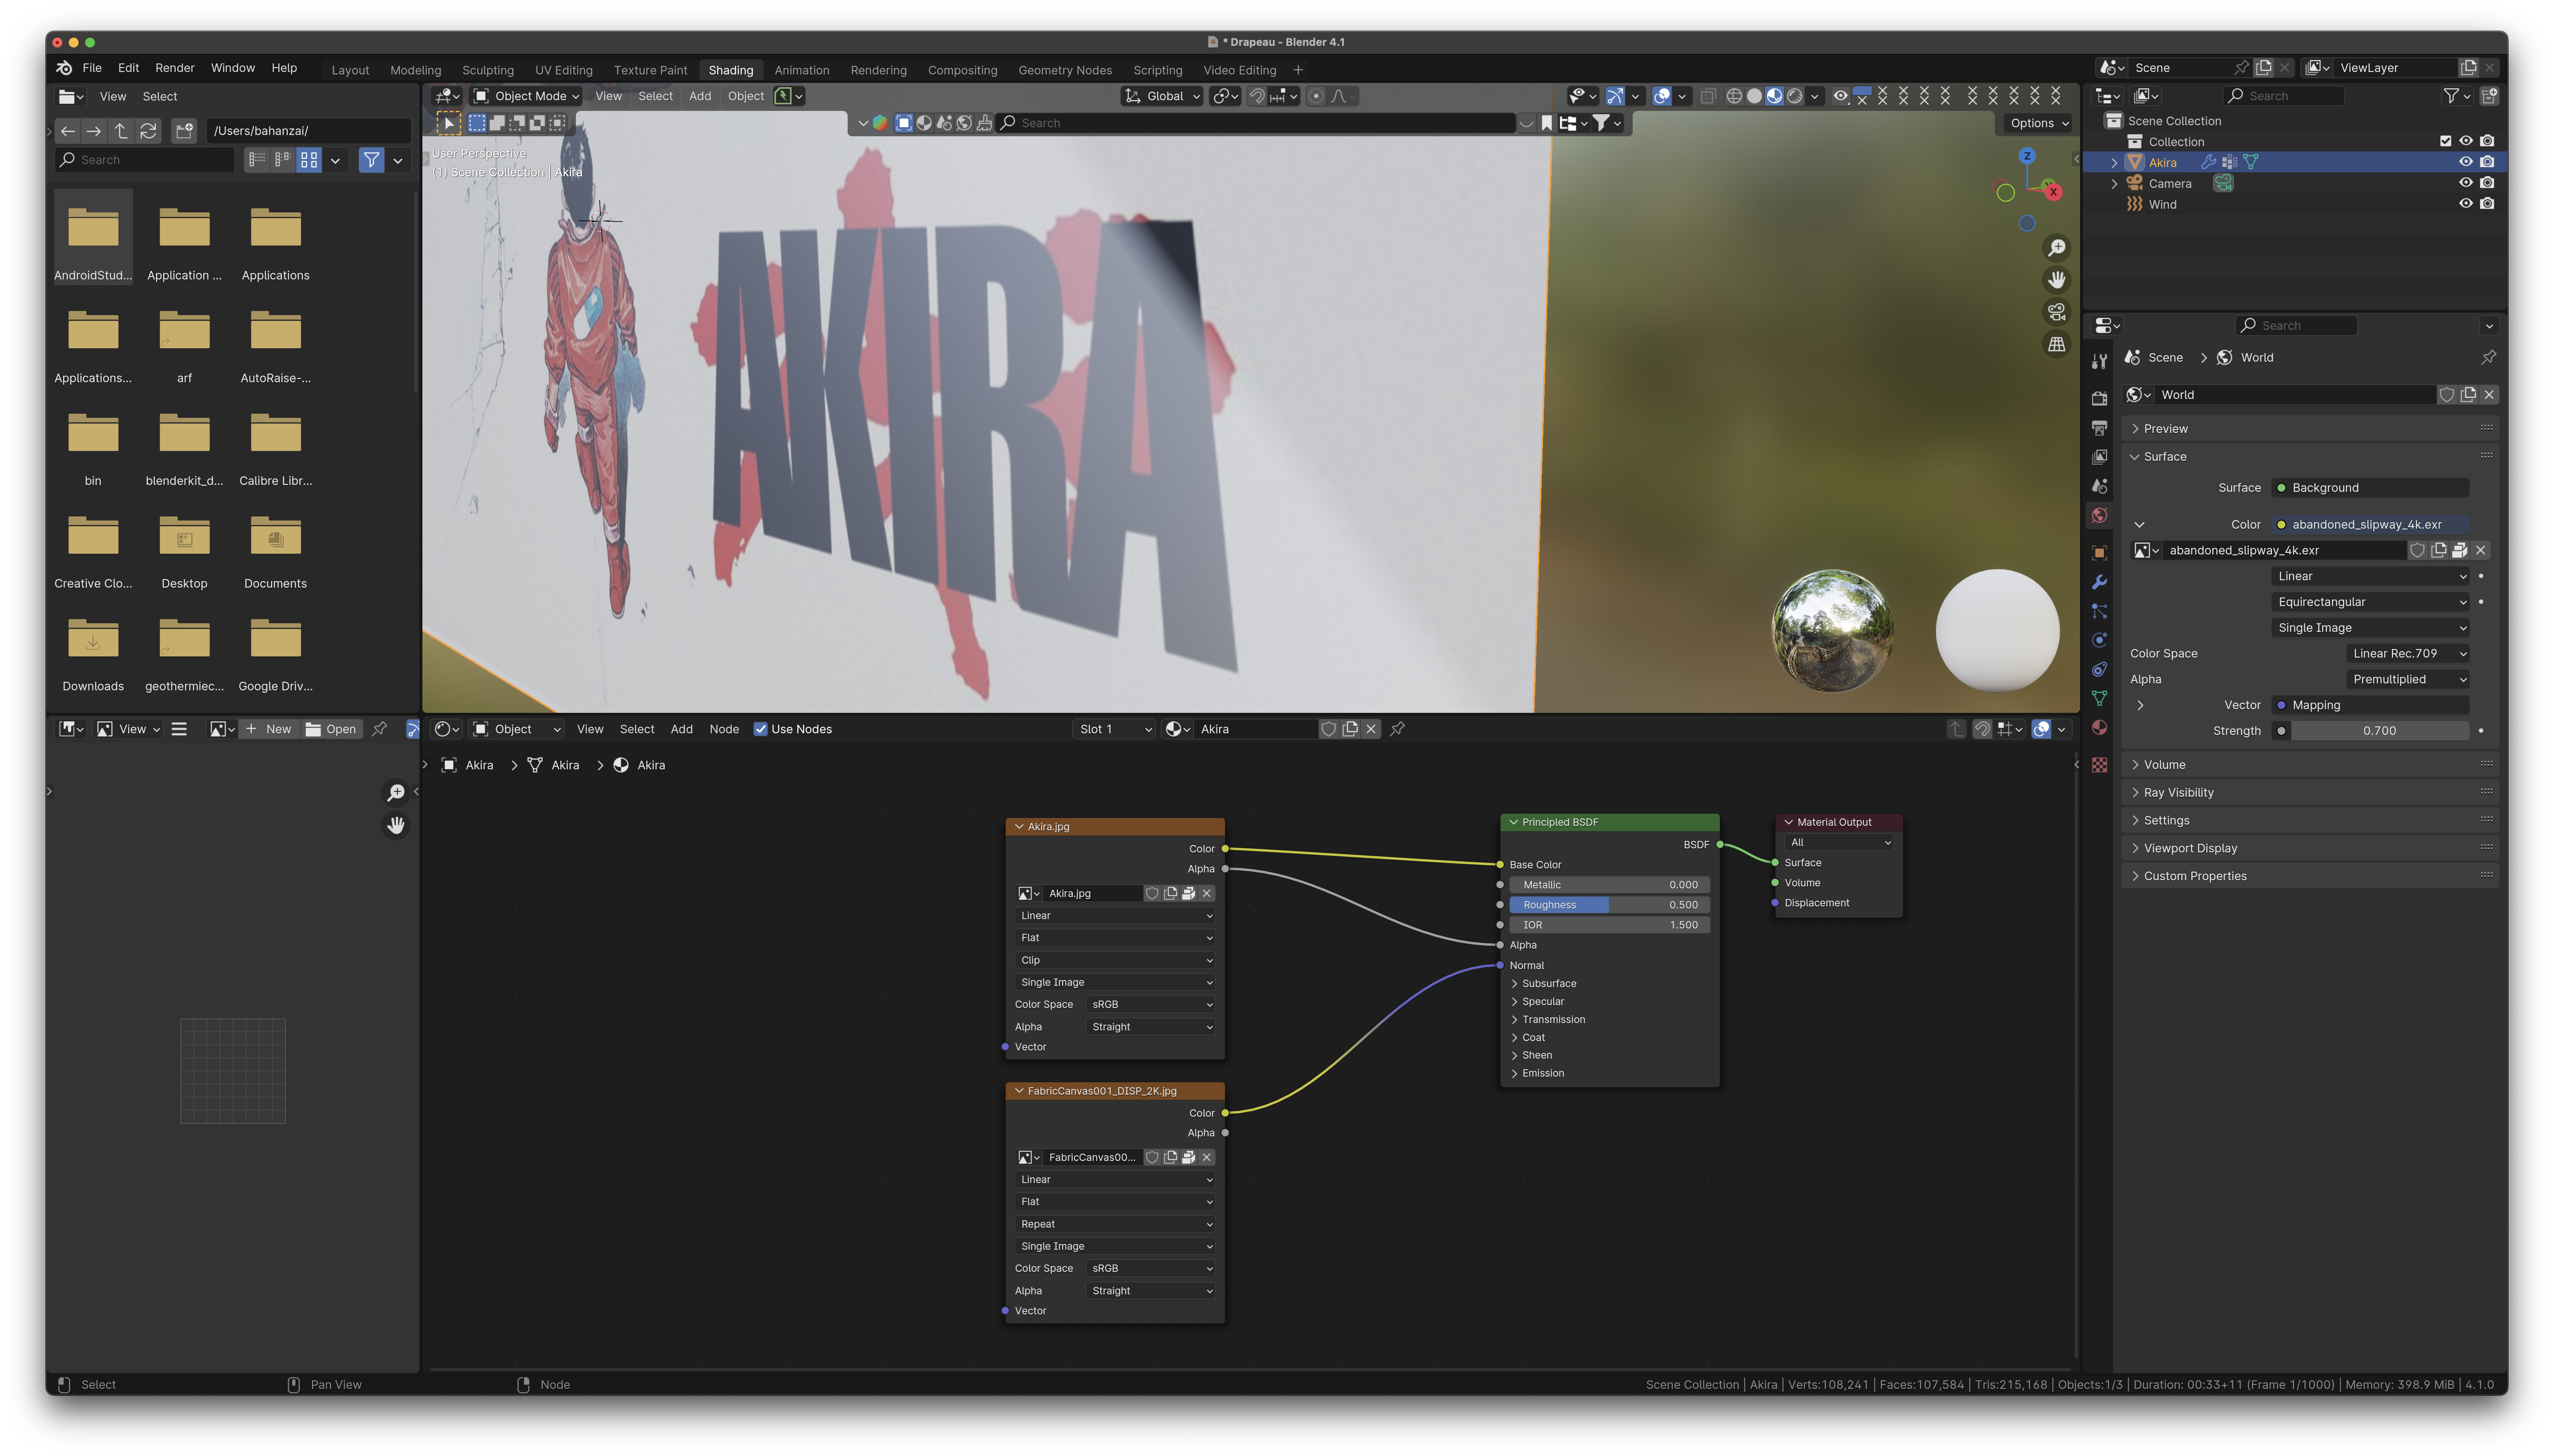Open the Repeat extension dropdown on FabricCanvas node
This screenshot has height=1456, width=2554.
(1114, 1224)
